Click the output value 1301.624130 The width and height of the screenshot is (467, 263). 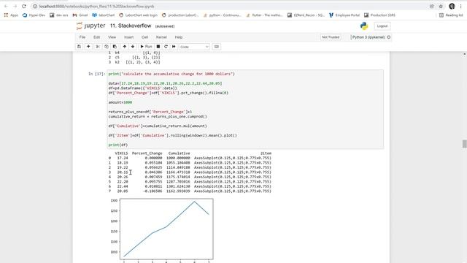pos(178,186)
